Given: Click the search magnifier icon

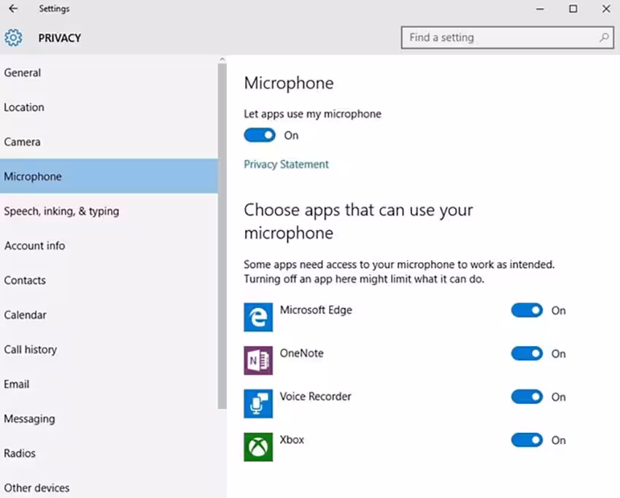Looking at the screenshot, I should 604,38.
